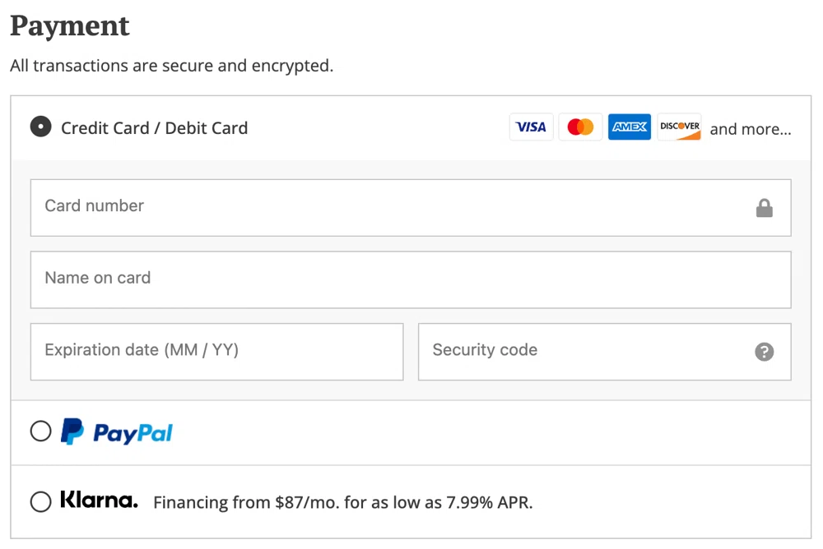
Task: Click the Klarna logo
Action: click(x=99, y=501)
